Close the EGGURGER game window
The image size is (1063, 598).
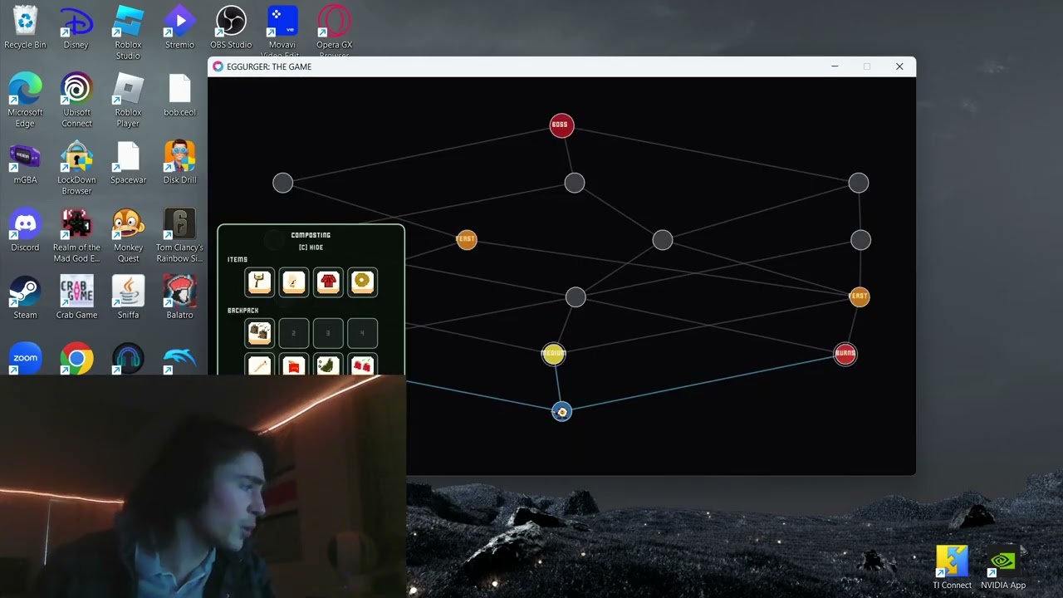pos(899,66)
